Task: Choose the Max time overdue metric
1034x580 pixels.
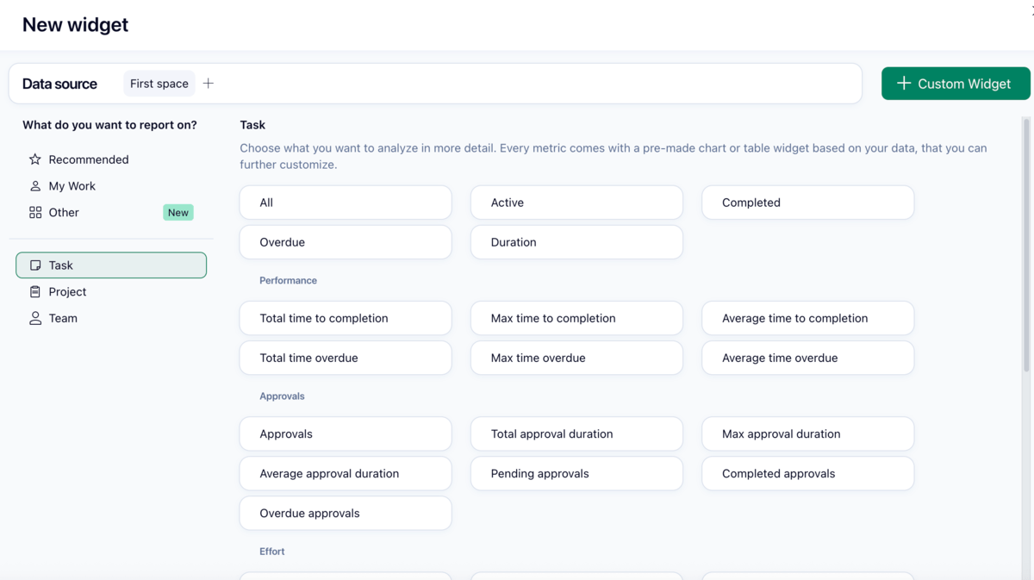Action: tap(576, 358)
